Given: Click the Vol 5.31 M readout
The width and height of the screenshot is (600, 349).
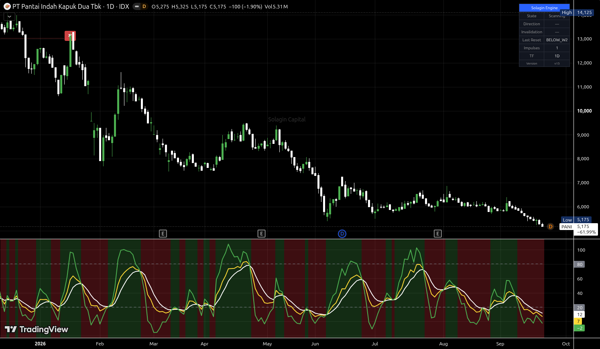Looking at the screenshot, I should click(276, 6).
